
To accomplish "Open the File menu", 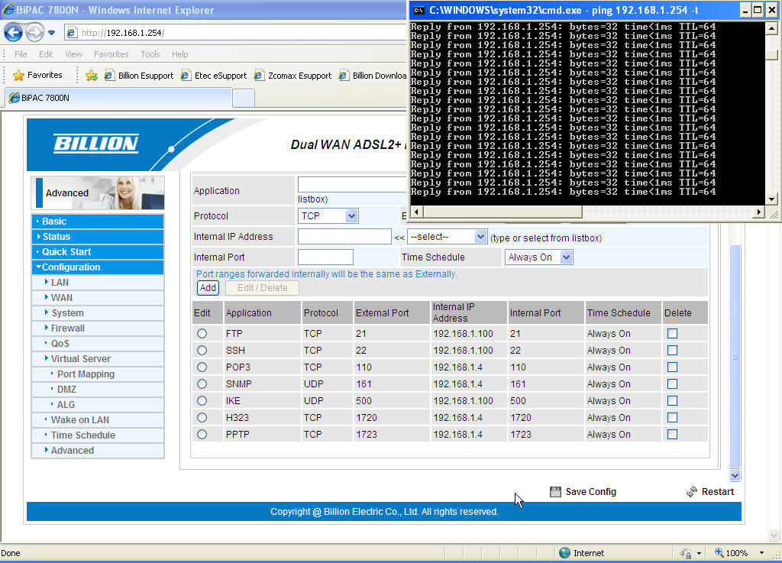I will [21, 54].
